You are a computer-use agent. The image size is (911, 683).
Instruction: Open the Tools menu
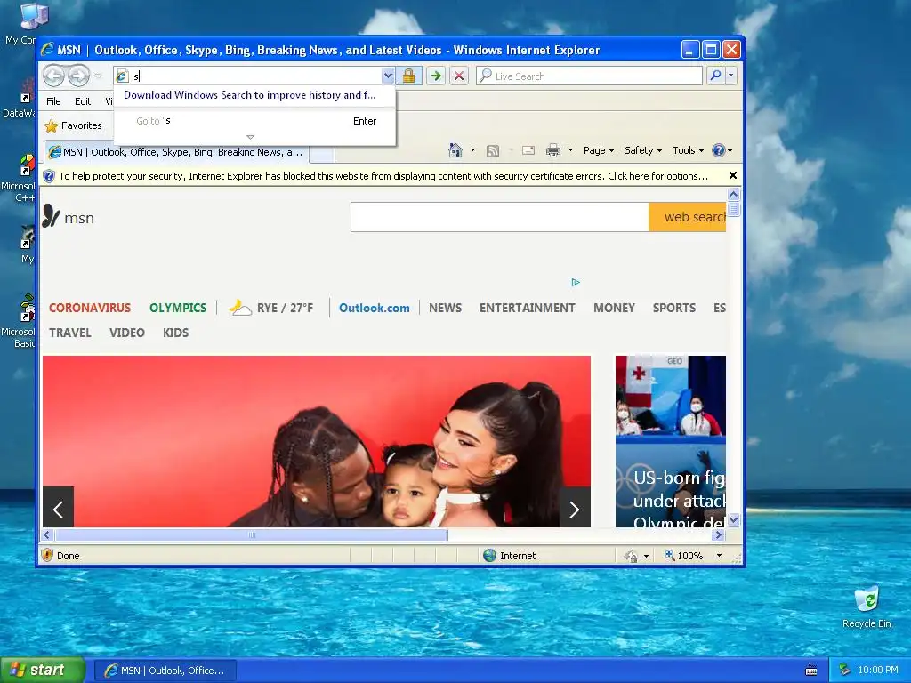click(688, 150)
